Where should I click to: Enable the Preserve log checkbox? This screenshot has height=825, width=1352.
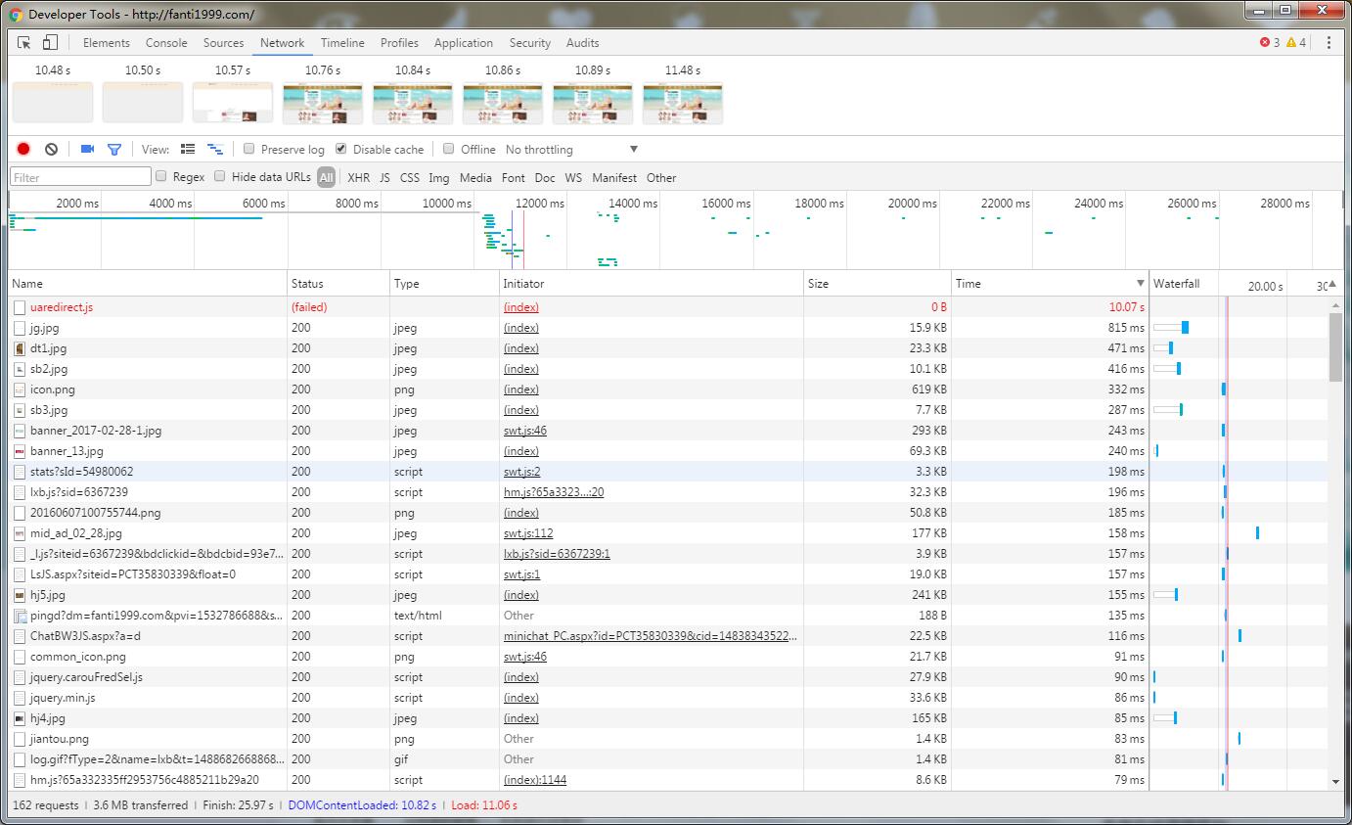(x=249, y=150)
